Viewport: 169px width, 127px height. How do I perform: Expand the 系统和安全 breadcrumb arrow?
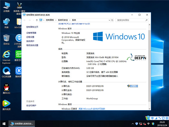pos(70,20)
